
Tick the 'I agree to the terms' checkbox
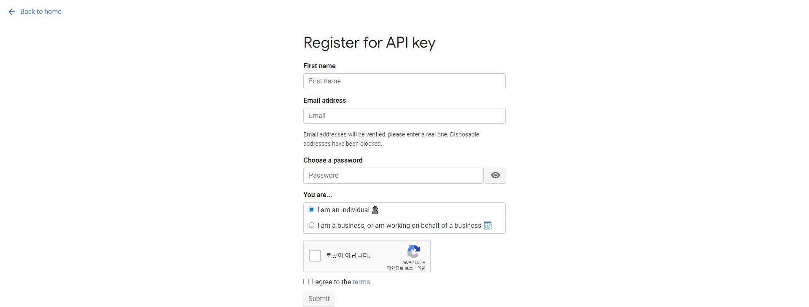tap(306, 282)
